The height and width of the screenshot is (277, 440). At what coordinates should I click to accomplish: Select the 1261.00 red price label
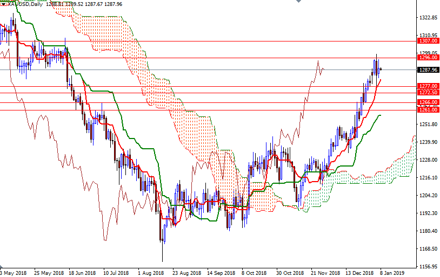(x=428, y=110)
